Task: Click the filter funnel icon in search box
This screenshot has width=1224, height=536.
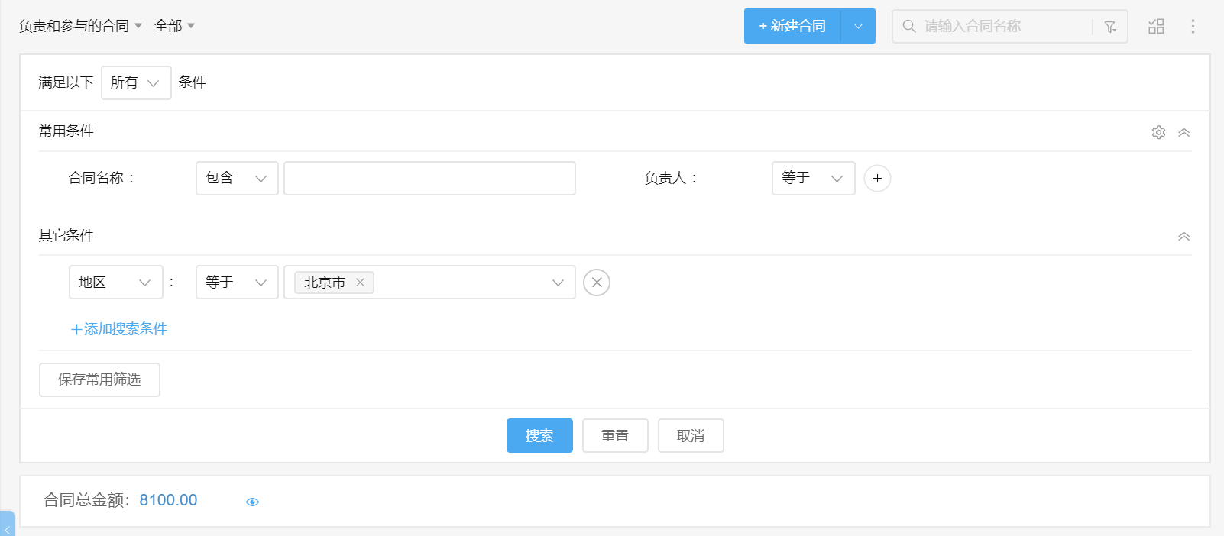Action: tap(1110, 27)
